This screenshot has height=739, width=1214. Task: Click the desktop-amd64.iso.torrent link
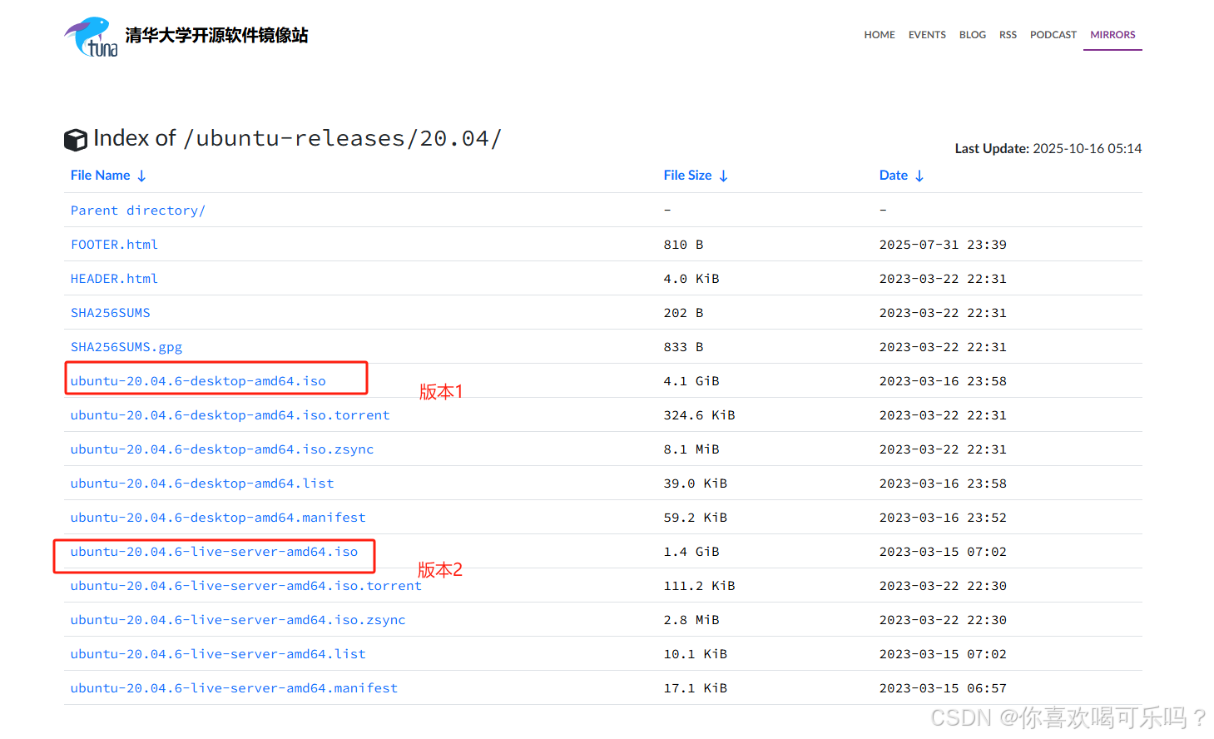click(230, 415)
